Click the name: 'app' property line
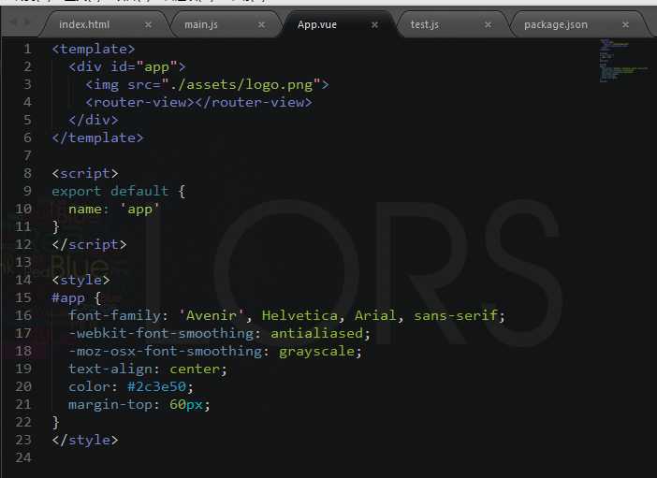The height and width of the screenshot is (478, 657). click(114, 209)
